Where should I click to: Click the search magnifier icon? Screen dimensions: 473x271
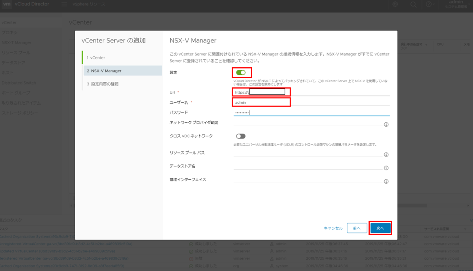(x=413, y=4)
